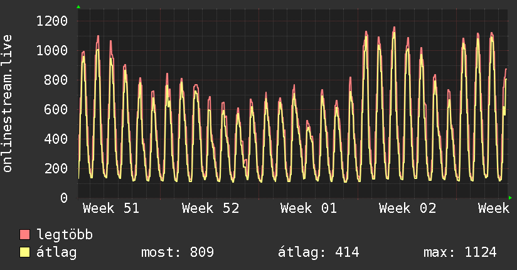Select the 600 y-axis value
Viewport: 517px width, 270px height.
[55, 109]
